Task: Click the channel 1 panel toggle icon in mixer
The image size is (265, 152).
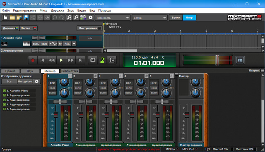Action: (70, 76)
